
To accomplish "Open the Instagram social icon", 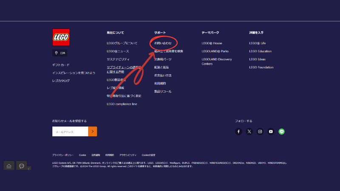I will pos(260,132).
